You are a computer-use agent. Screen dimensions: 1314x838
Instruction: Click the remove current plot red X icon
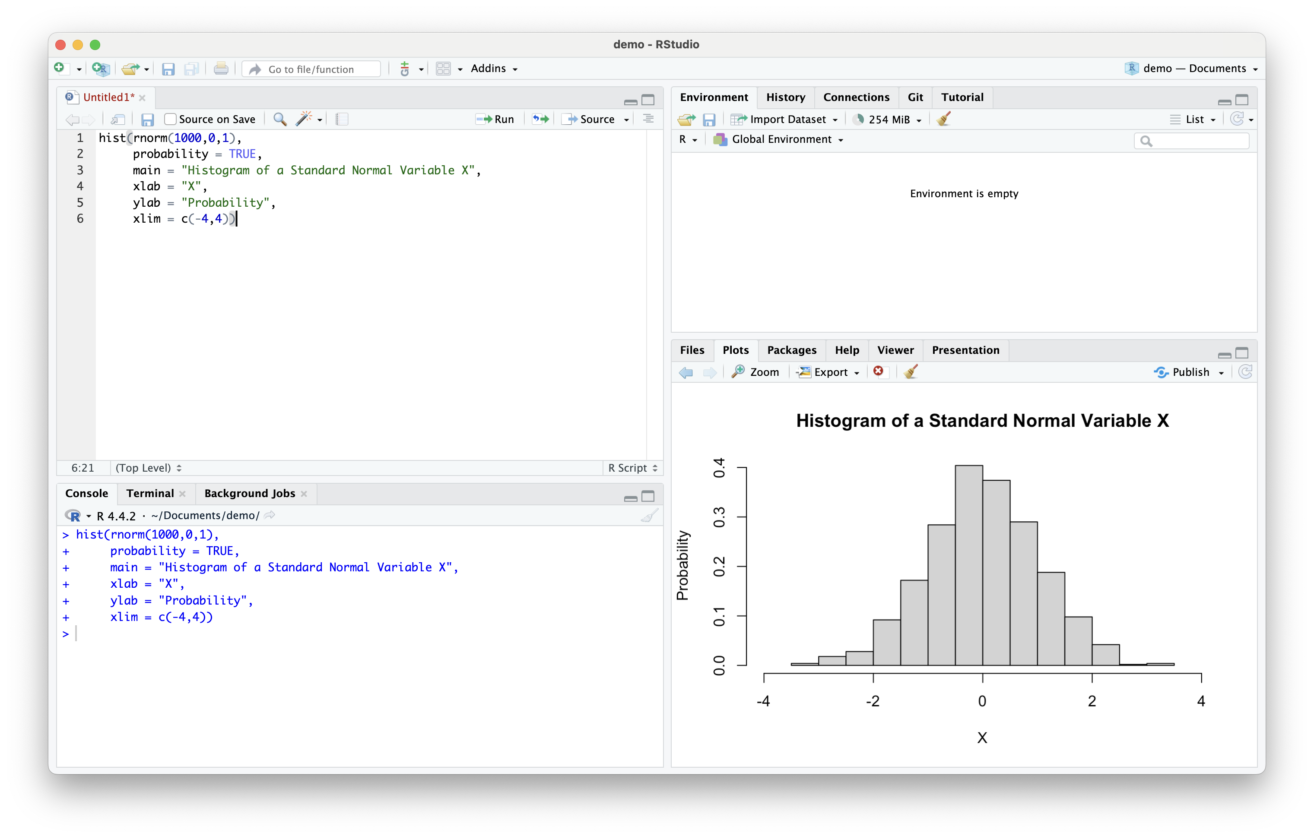pos(878,371)
